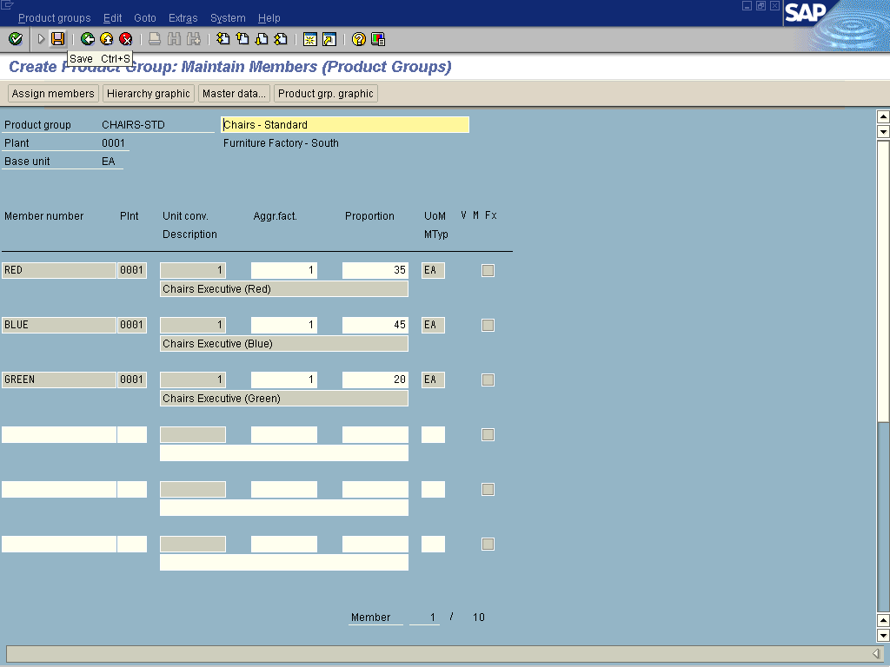Save the product group
This screenshot has width=890, height=667.
click(58, 38)
